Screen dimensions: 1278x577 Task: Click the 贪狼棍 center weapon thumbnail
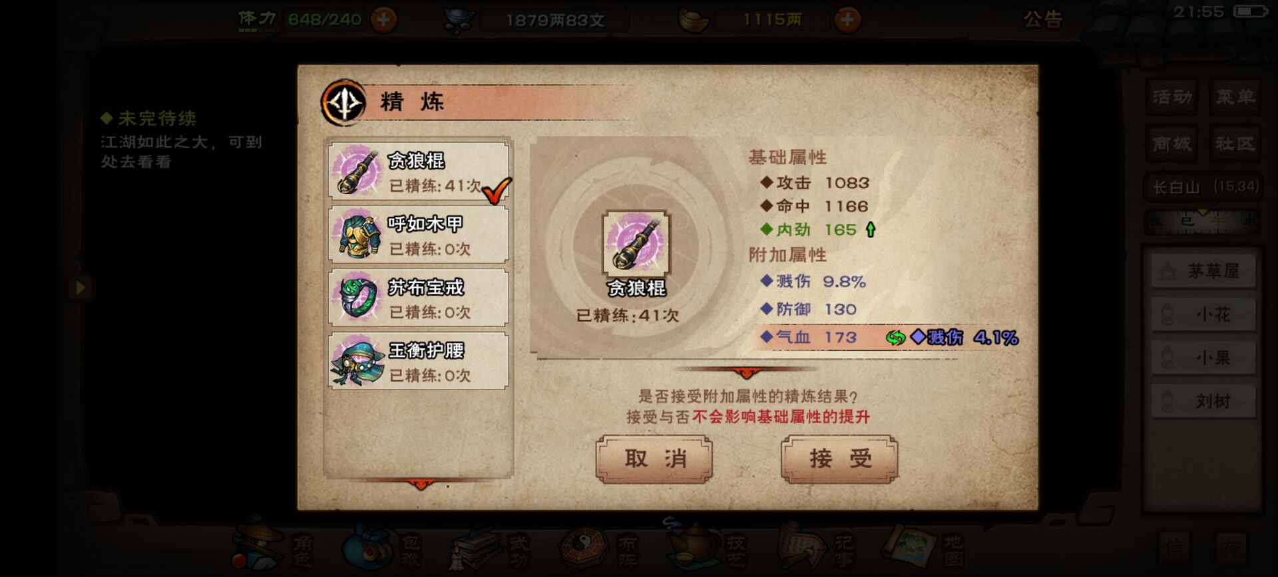[x=636, y=243]
